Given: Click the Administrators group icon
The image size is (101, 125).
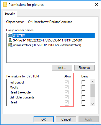Looking at the screenshot, I should tap(10, 45).
